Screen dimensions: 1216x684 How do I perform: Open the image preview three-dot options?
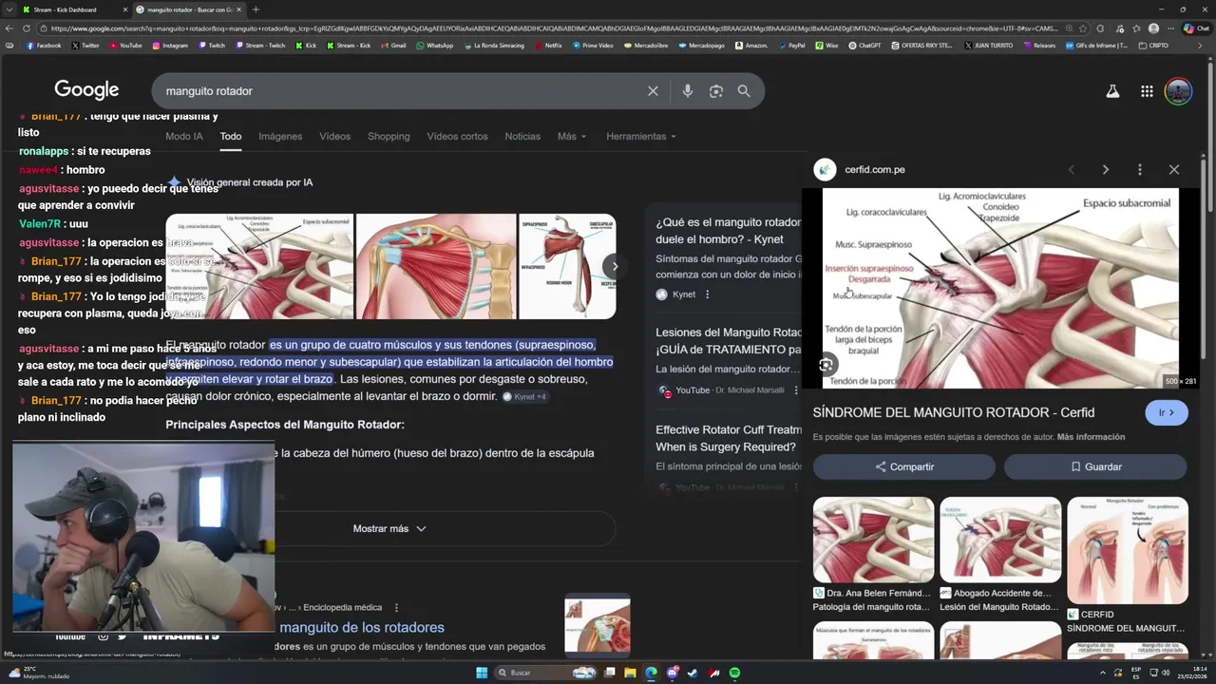(1139, 169)
